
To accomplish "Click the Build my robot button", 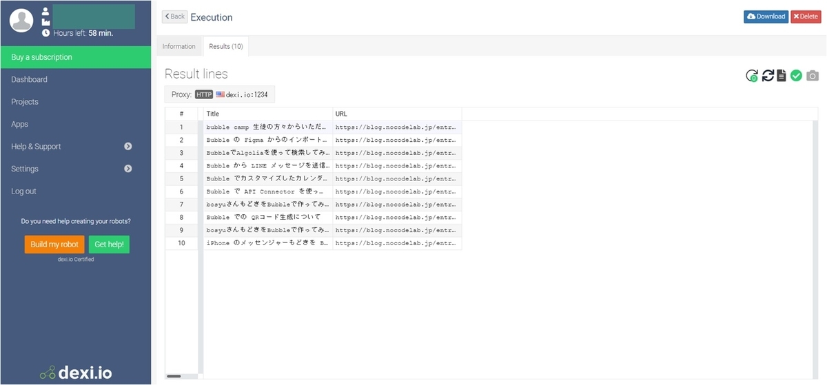I will (54, 244).
